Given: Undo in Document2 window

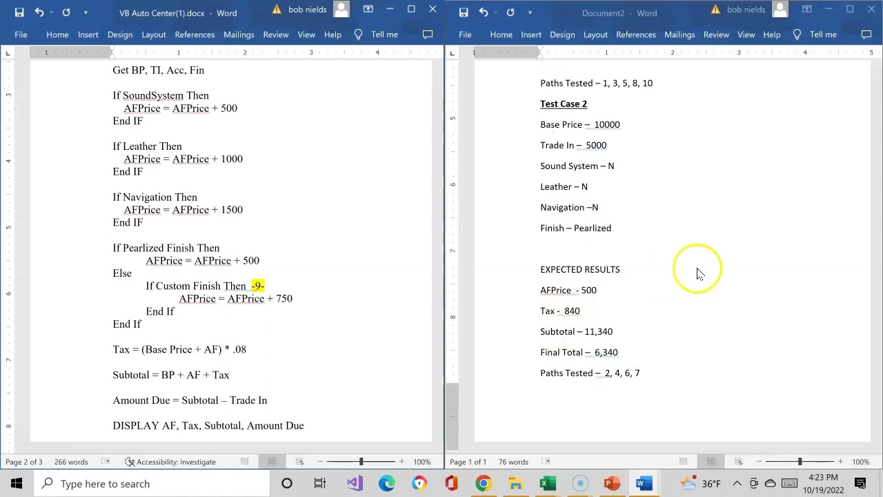Looking at the screenshot, I should [484, 12].
